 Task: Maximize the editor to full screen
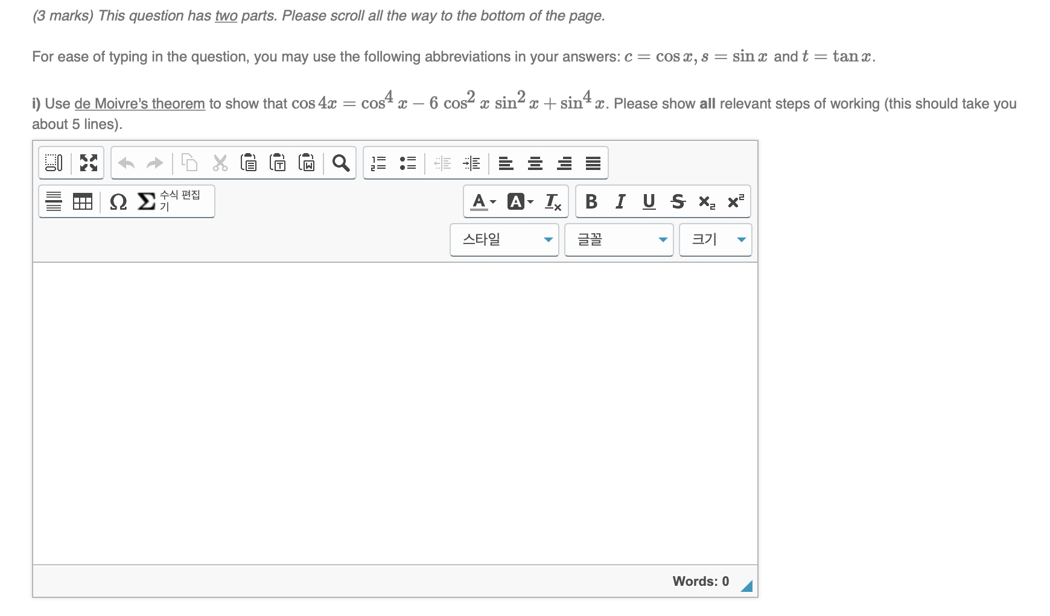tap(88, 162)
